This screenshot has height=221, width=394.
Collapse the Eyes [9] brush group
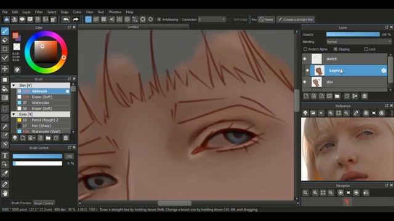click(14, 114)
